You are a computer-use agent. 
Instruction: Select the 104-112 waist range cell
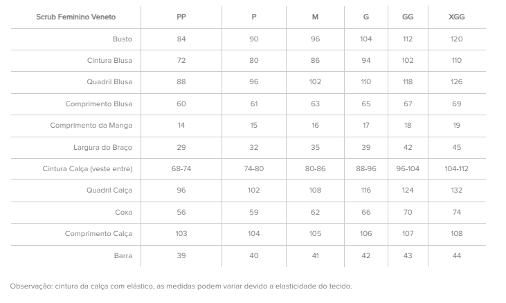pyautogui.click(x=457, y=169)
